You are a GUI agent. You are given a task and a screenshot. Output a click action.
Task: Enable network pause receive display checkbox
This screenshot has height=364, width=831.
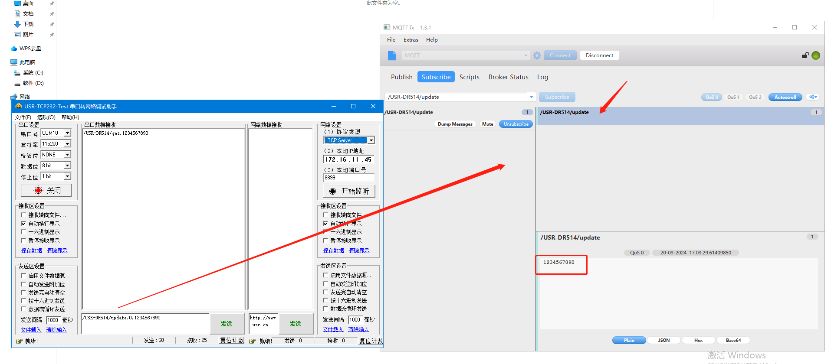pyautogui.click(x=326, y=240)
